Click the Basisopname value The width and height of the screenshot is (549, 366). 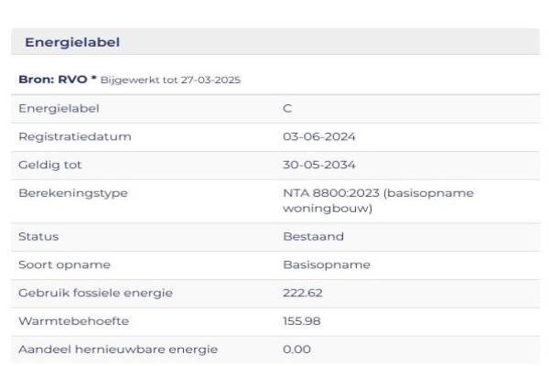(327, 264)
